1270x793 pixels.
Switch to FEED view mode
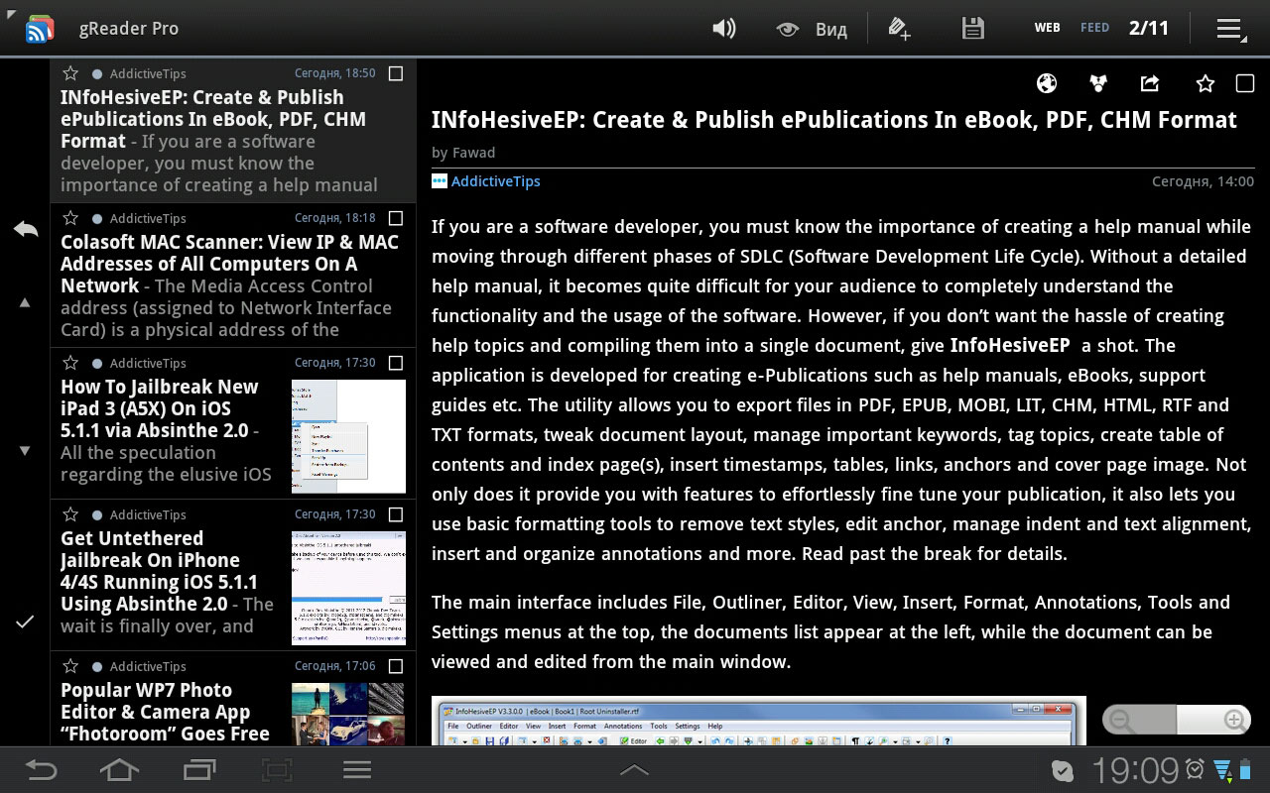[1095, 28]
